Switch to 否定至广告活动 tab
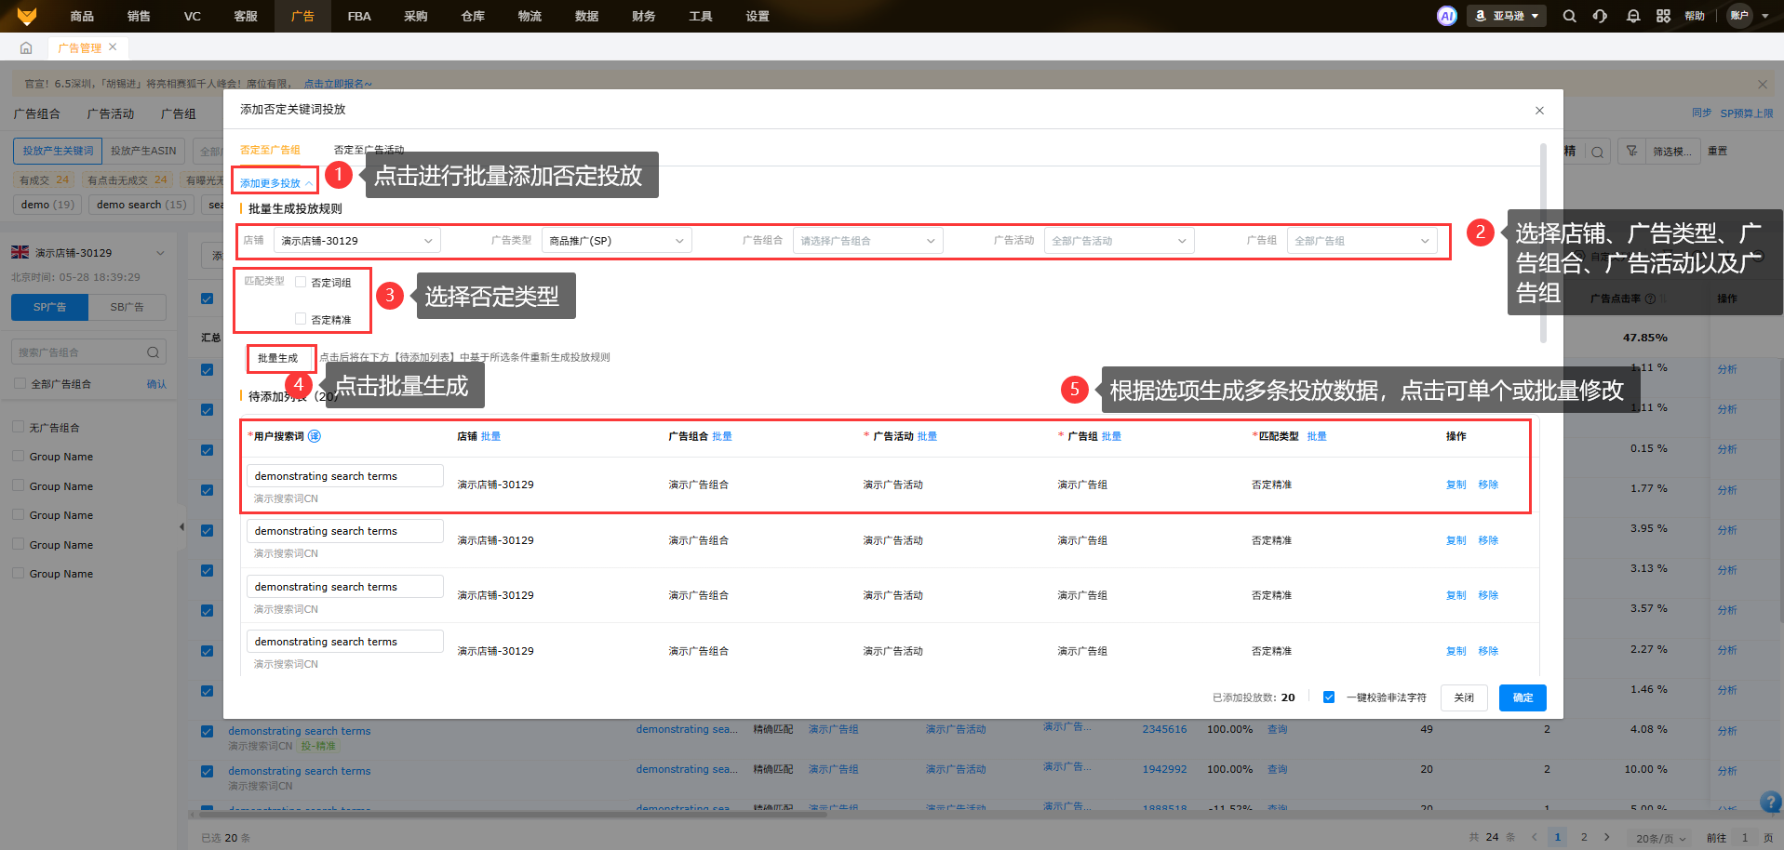This screenshot has width=1784, height=850. [369, 150]
